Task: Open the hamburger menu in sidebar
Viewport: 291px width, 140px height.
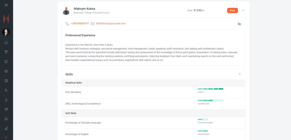Action: point(6,5)
